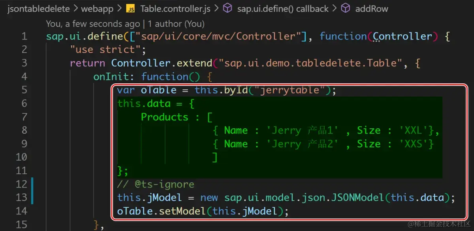474x231 pixels.
Task: Expand breadcrumb chevron after webapp
Action: click(x=119, y=9)
